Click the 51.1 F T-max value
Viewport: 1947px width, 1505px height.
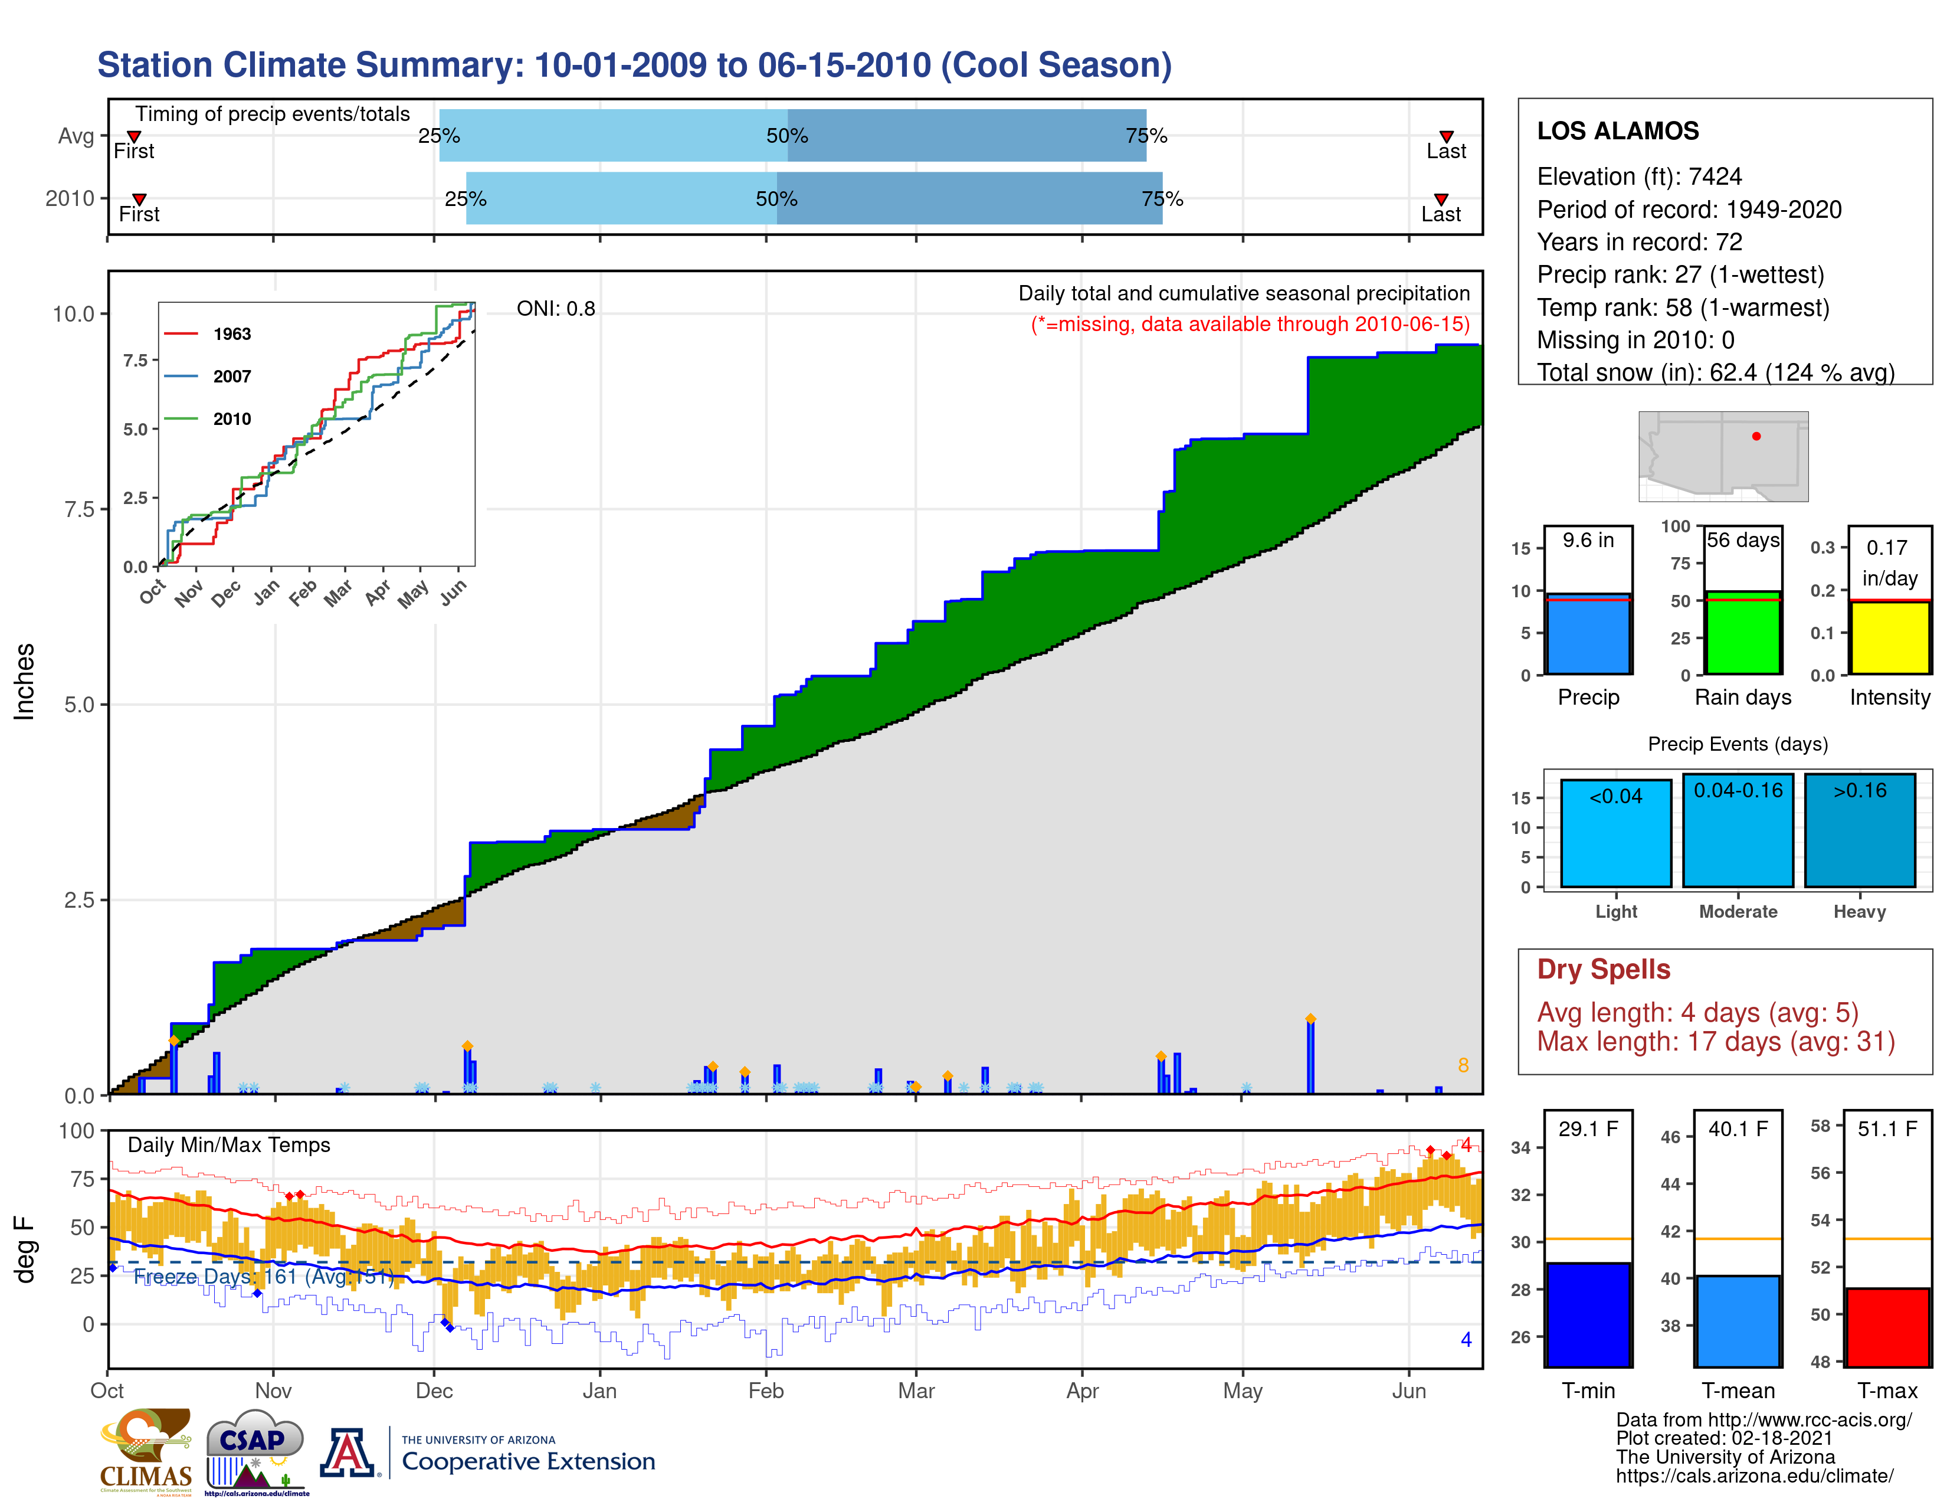(x=1887, y=1128)
